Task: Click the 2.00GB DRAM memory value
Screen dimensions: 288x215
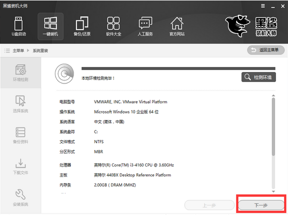Action: click(x=115, y=185)
